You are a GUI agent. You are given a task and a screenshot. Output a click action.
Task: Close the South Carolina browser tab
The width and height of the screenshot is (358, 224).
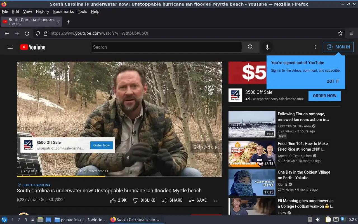tap(58, 22)
